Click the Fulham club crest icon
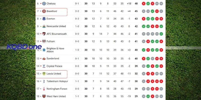The width and height of the screenshot is (201, 100). 44,41
